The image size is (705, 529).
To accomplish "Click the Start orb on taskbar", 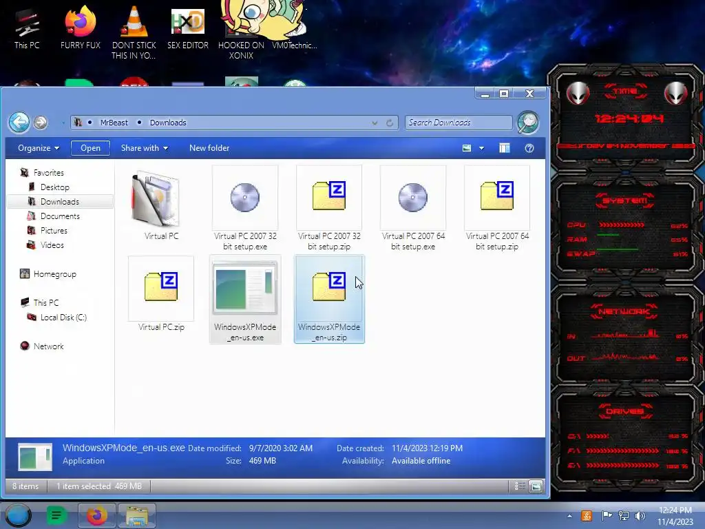I will pyautogui.click(x=18, y=515).
